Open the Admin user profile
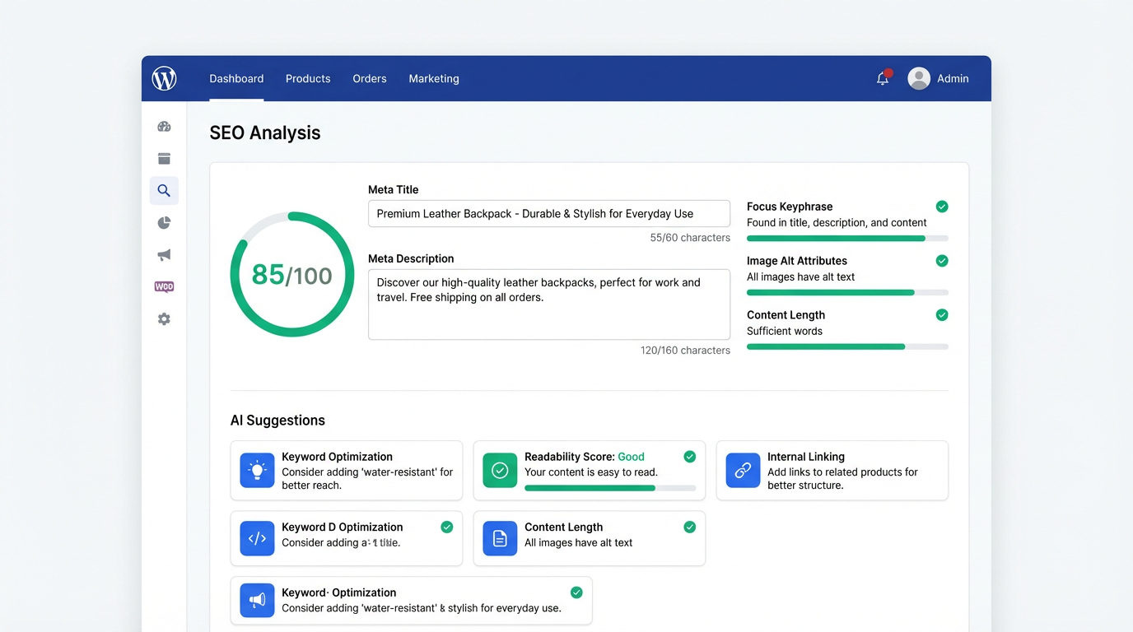 pyautogui.click(x=939, y=79)
